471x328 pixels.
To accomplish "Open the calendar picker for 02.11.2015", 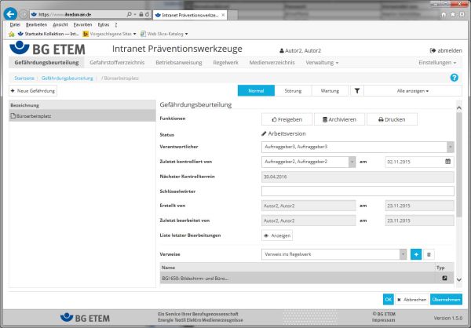I will [x=448, y=162].
